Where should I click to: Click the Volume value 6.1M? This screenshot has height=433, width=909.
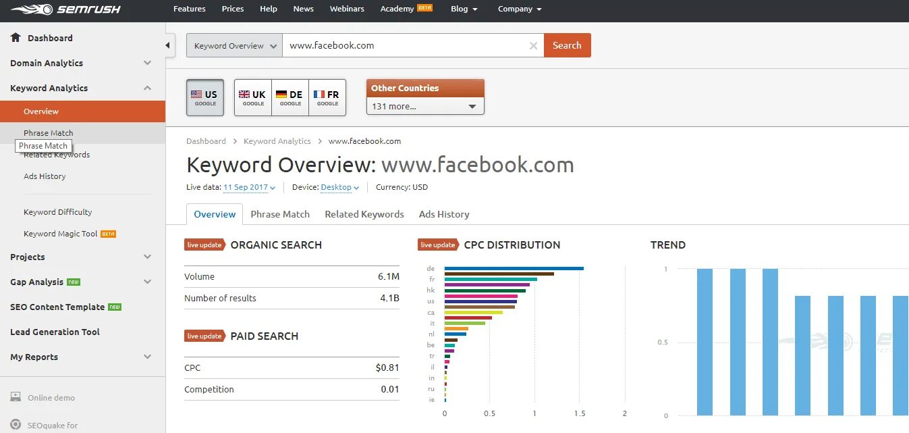click(389, 276)
